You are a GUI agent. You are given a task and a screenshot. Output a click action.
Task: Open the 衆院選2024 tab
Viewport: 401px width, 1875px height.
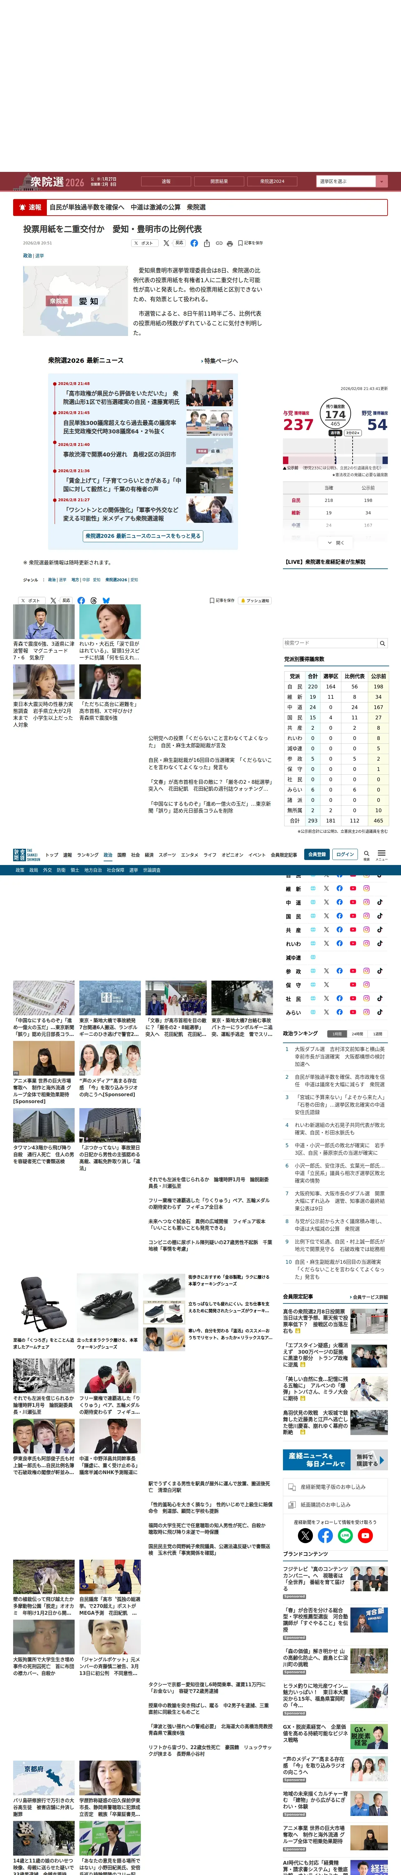pyautogui.click(x=272, y=181)
